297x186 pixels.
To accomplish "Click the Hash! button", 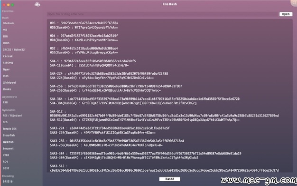I will point(169,179).
